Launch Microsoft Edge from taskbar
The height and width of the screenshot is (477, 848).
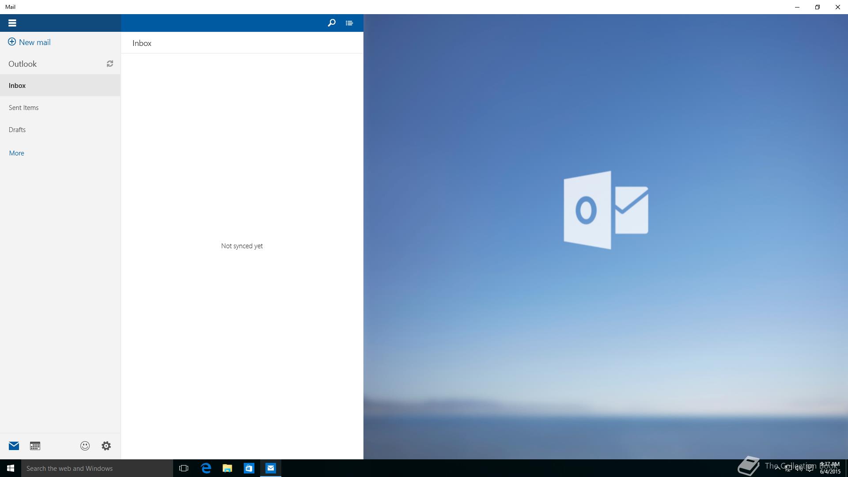point(206,468)
